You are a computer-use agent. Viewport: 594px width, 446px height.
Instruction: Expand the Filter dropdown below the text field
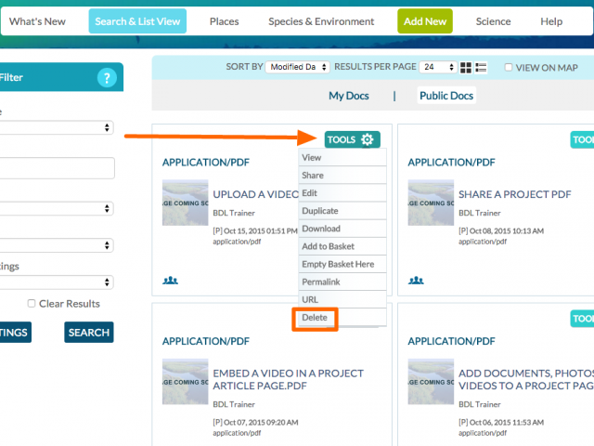pyautogui.click(x=57, y=208)
